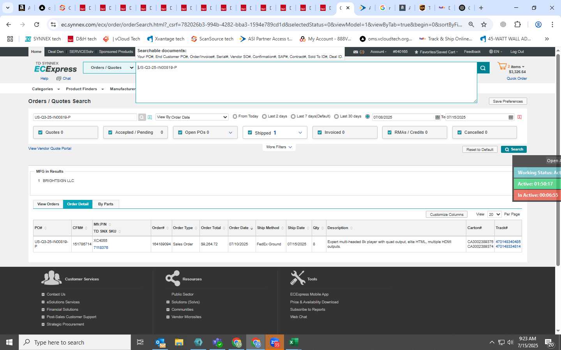Switch to the View Orders tab
The width and height of the screenshot is (561, 350).
pos(48,204)
